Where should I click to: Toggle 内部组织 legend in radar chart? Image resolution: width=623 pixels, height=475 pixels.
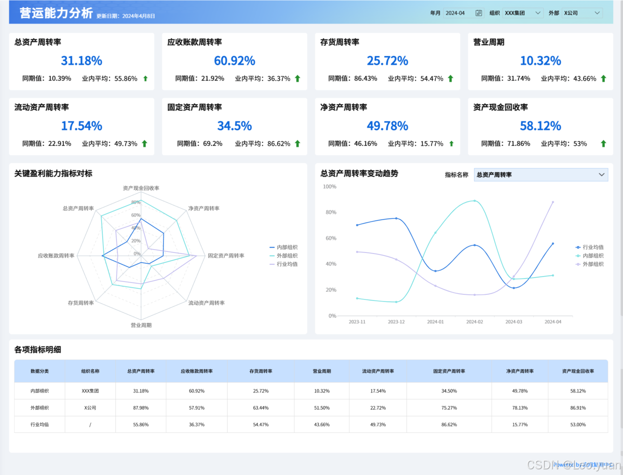pyautogui.click(x=283, y=247)
